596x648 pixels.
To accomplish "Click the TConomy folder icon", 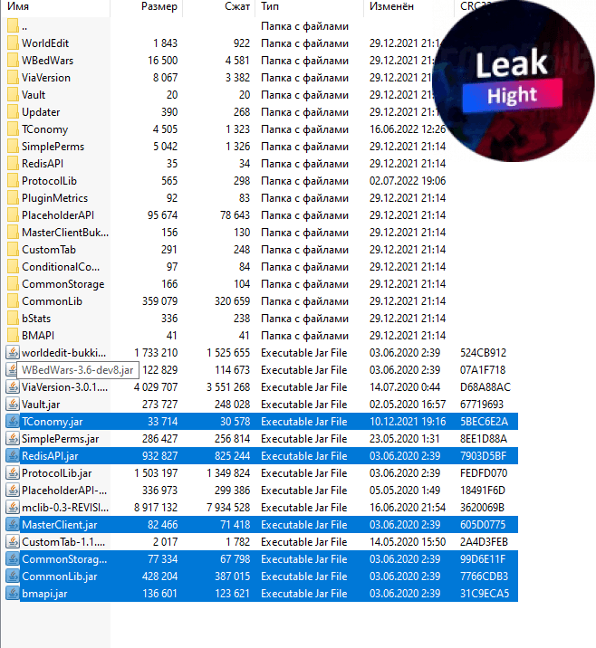I will (14, 129).
